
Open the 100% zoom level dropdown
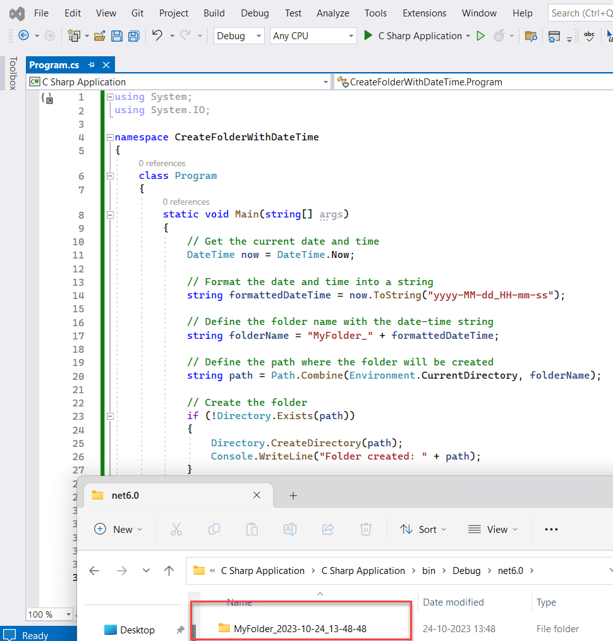[49, 614]
